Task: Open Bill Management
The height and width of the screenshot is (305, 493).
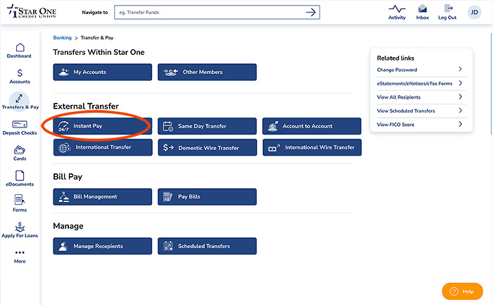Action: 103,197
